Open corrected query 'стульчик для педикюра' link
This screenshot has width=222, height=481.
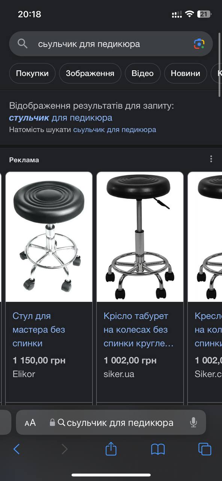(x=60, y=118)
